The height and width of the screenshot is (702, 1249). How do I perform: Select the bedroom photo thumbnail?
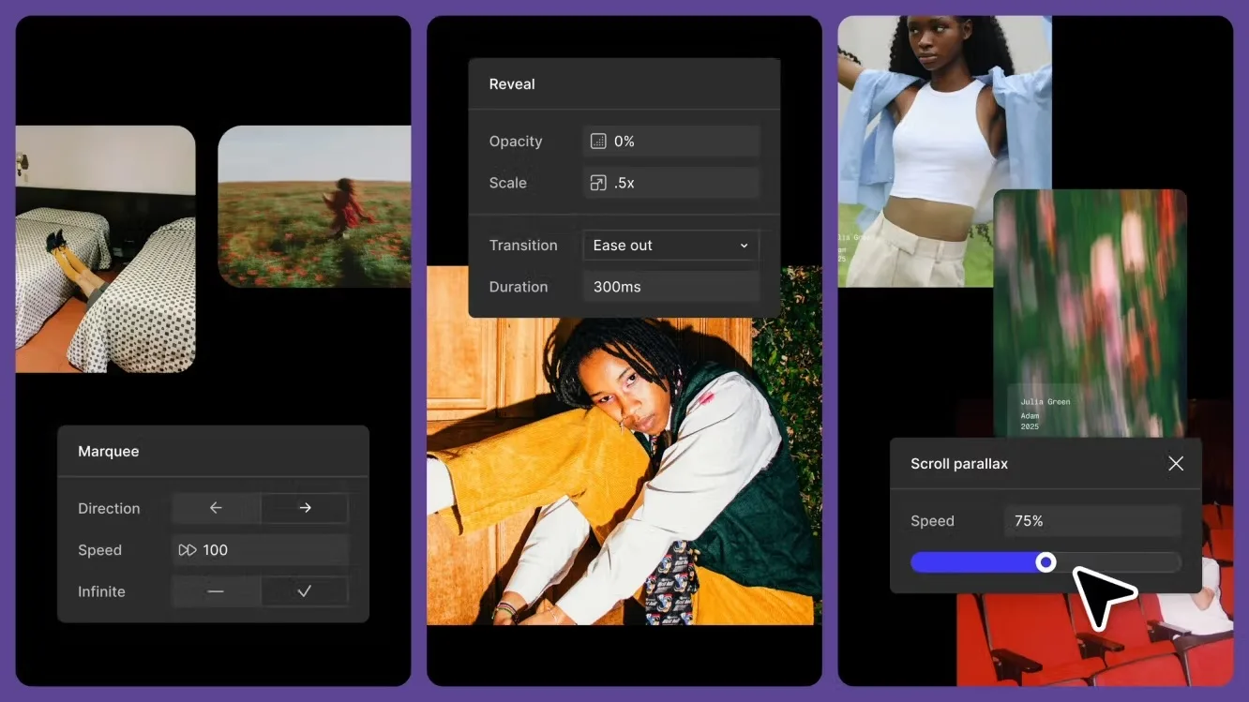point(105,249)
